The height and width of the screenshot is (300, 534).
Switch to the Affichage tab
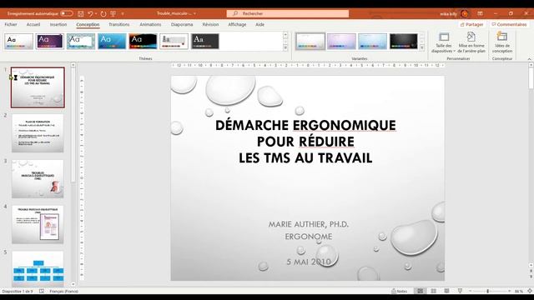click(237, 24)
